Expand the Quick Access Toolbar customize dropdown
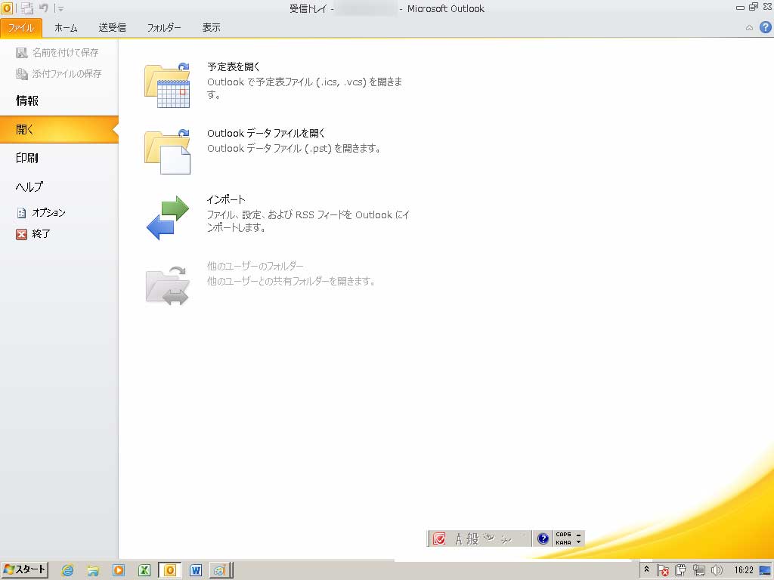 (60, 9)
